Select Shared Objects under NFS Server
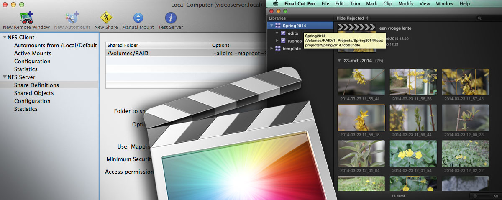This screenshot has width=502, height=200. [x=34, y=93]
